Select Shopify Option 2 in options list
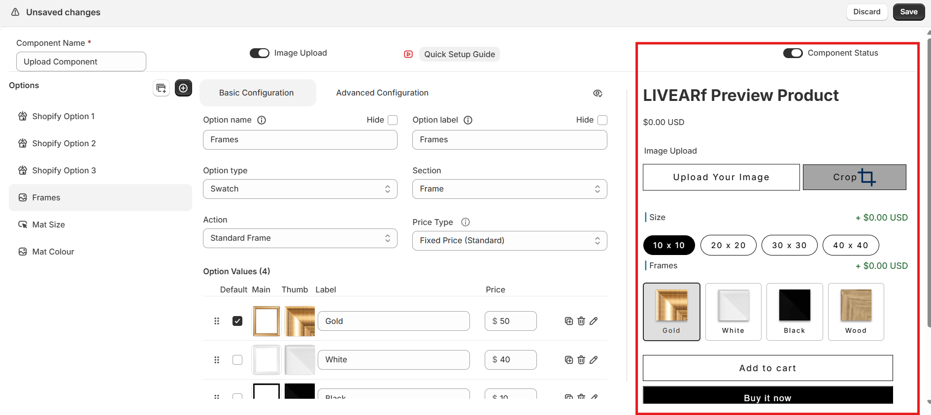This screenshot has height=415, width=931. click(x=100, y=143)
